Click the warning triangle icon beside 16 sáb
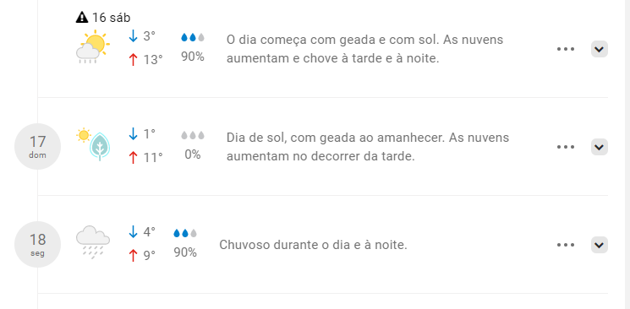 81,17
